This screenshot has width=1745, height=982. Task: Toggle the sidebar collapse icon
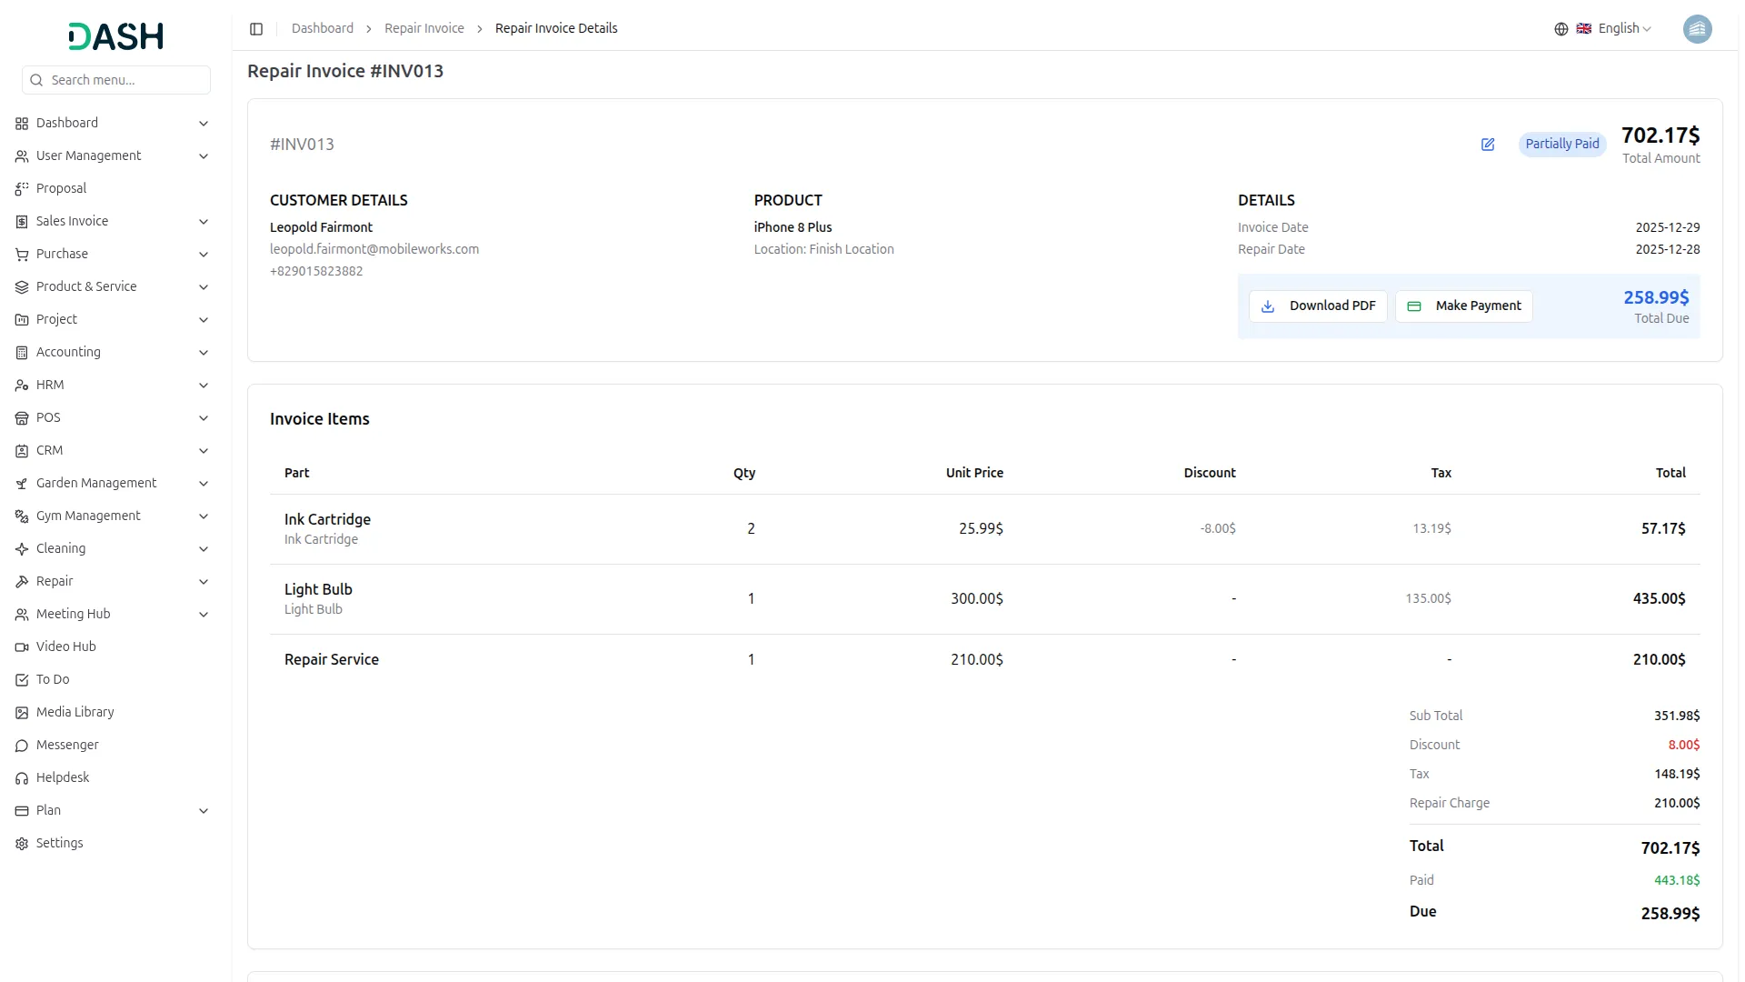click(256, 29)
